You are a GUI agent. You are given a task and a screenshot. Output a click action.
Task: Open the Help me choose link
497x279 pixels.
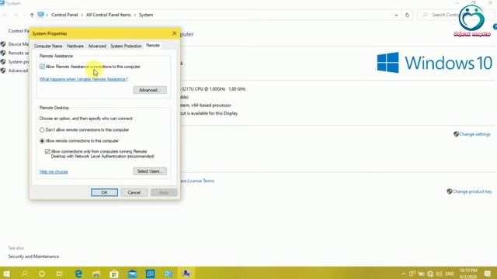click(54, 172)
